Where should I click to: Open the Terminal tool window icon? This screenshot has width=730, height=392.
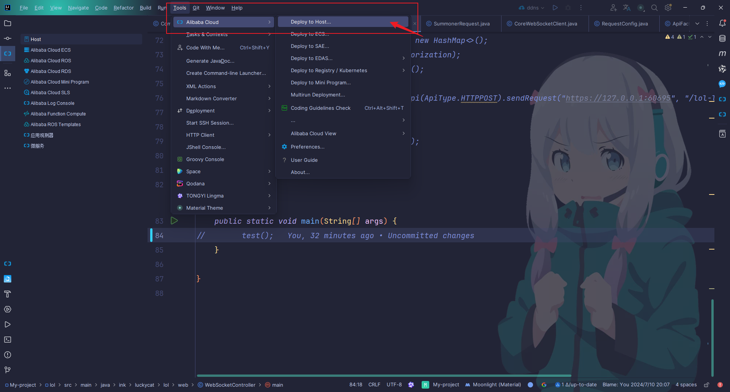pos(8,340)
